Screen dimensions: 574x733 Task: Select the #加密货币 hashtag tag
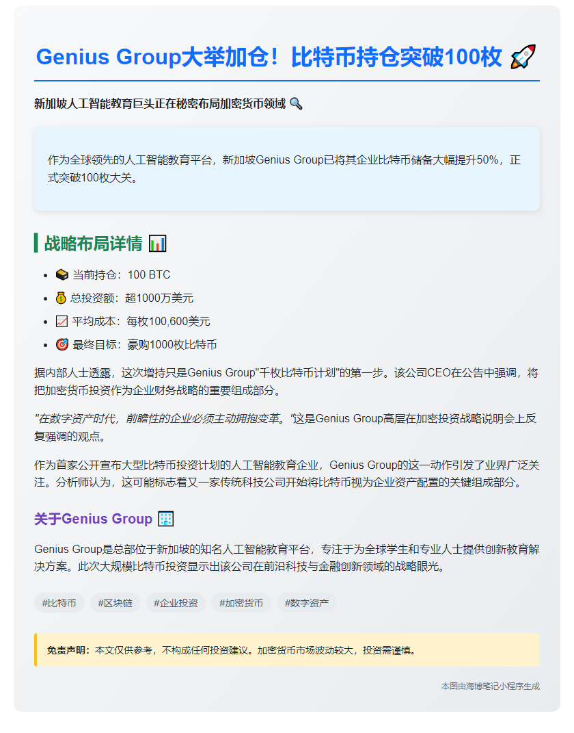tap(241, 603)
